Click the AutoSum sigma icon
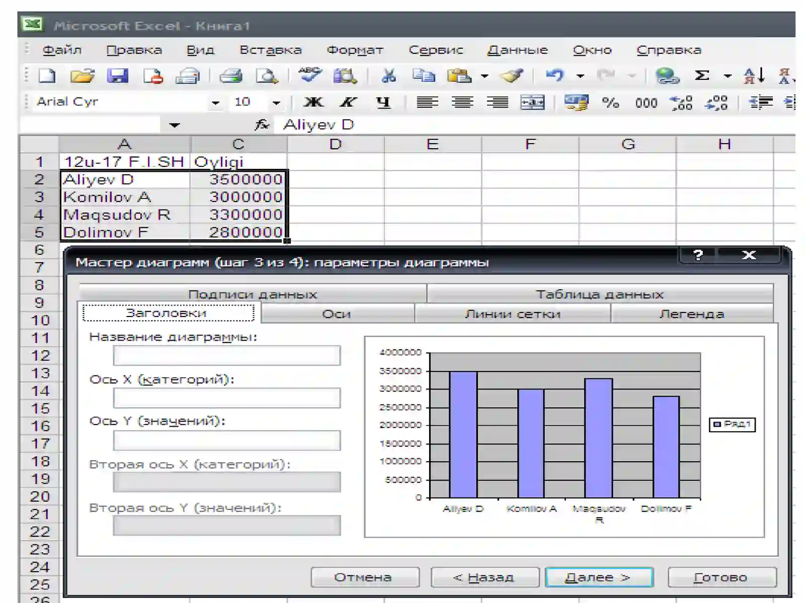 point(702,75)
